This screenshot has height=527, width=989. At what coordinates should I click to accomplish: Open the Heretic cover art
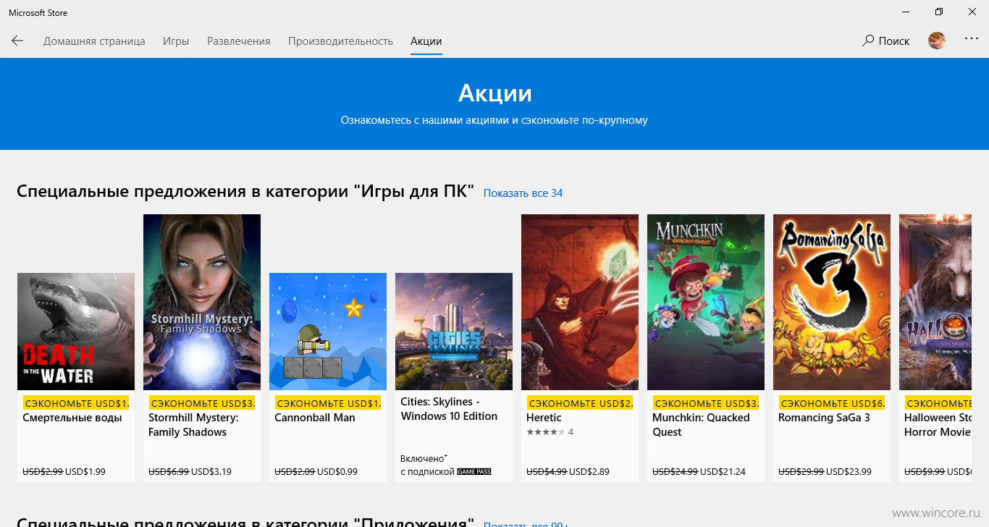click(x=580, y=303)
